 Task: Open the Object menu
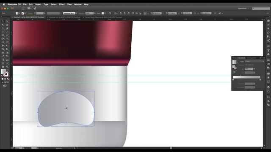pos(38,4)
